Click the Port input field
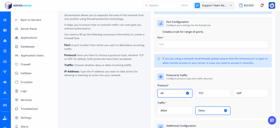This screenshot has height=128, width=280. pos(213,44)
